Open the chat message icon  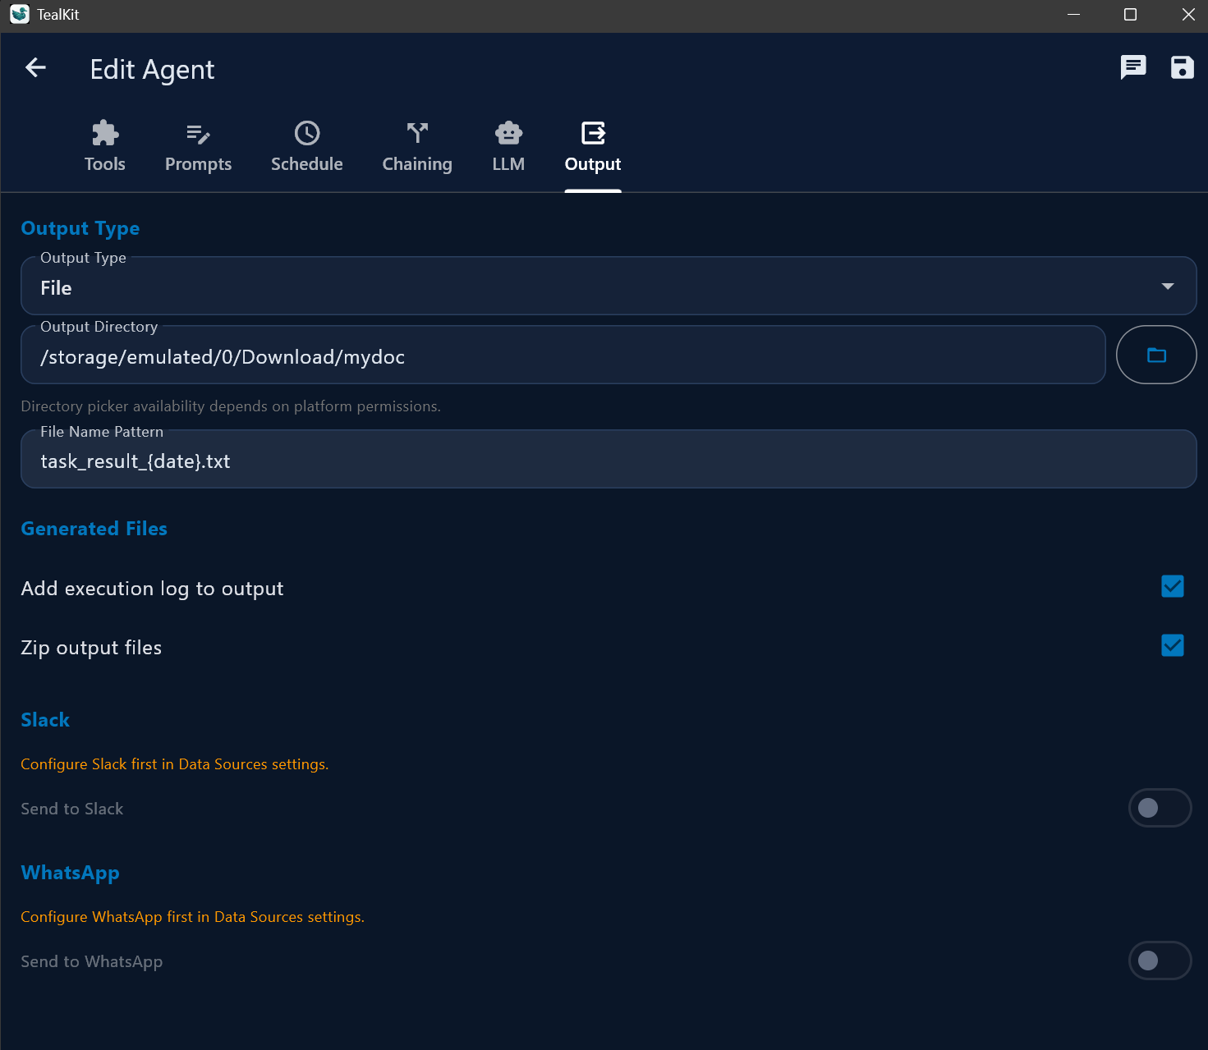[1133, 67]
